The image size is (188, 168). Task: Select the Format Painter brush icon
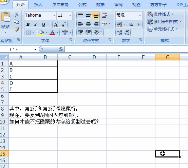[x=17, y=29]
